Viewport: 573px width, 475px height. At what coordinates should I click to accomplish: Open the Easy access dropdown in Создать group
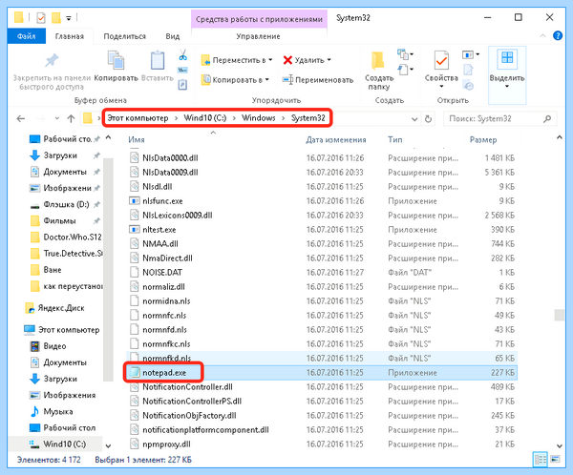[405, 70]
